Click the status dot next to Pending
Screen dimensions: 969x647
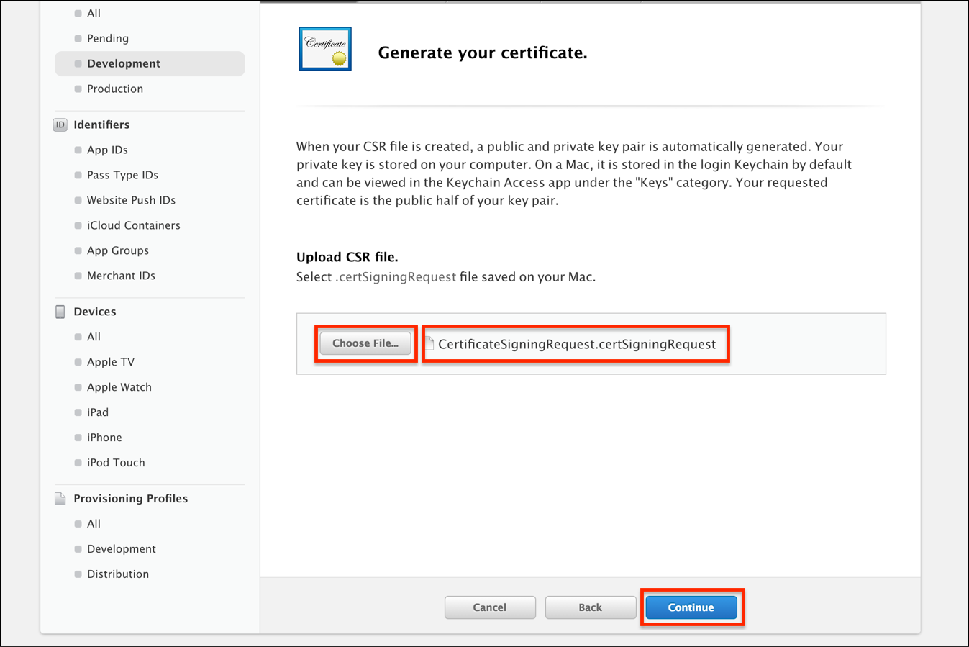click(78, 37)
